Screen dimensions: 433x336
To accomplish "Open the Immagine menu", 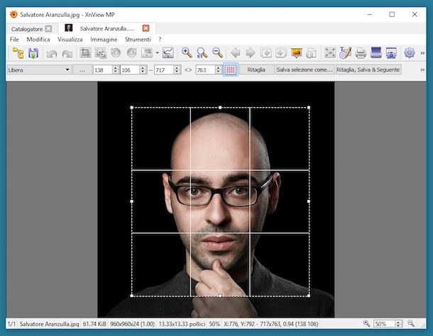I will point(104,40).
